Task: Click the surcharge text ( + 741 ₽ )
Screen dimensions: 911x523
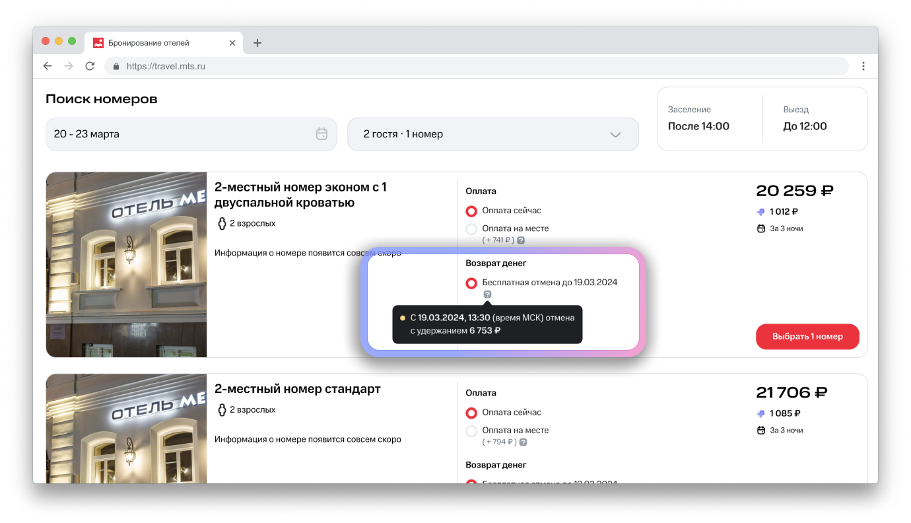Action: (x=498, y=240)
